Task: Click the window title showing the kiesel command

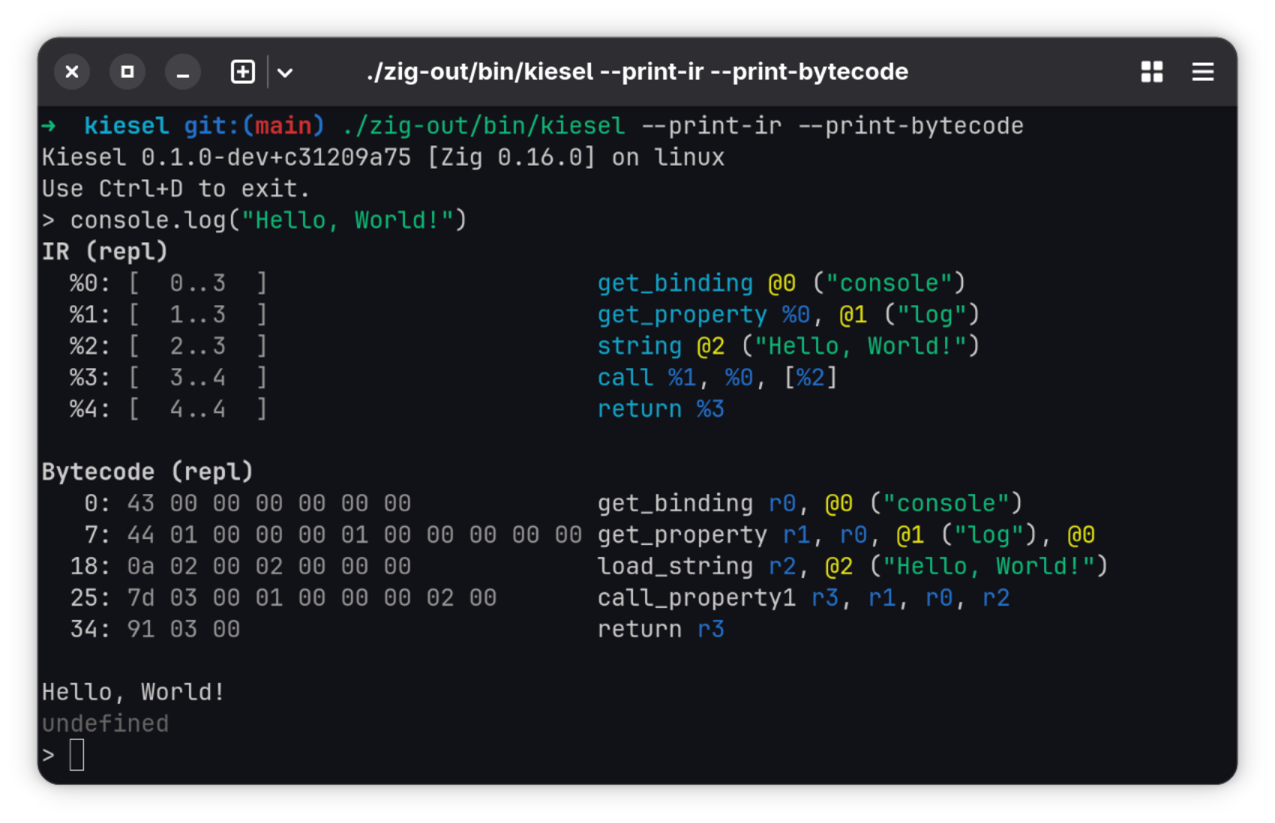Action: [636, 72]
